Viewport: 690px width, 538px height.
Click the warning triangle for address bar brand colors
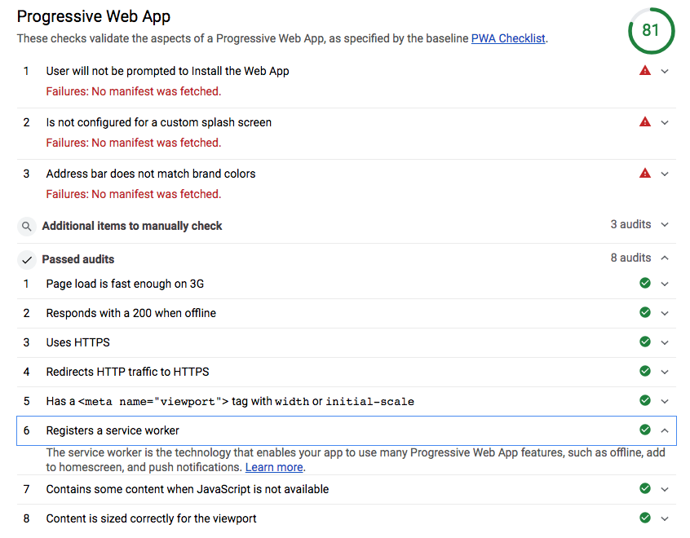point(644,174)
